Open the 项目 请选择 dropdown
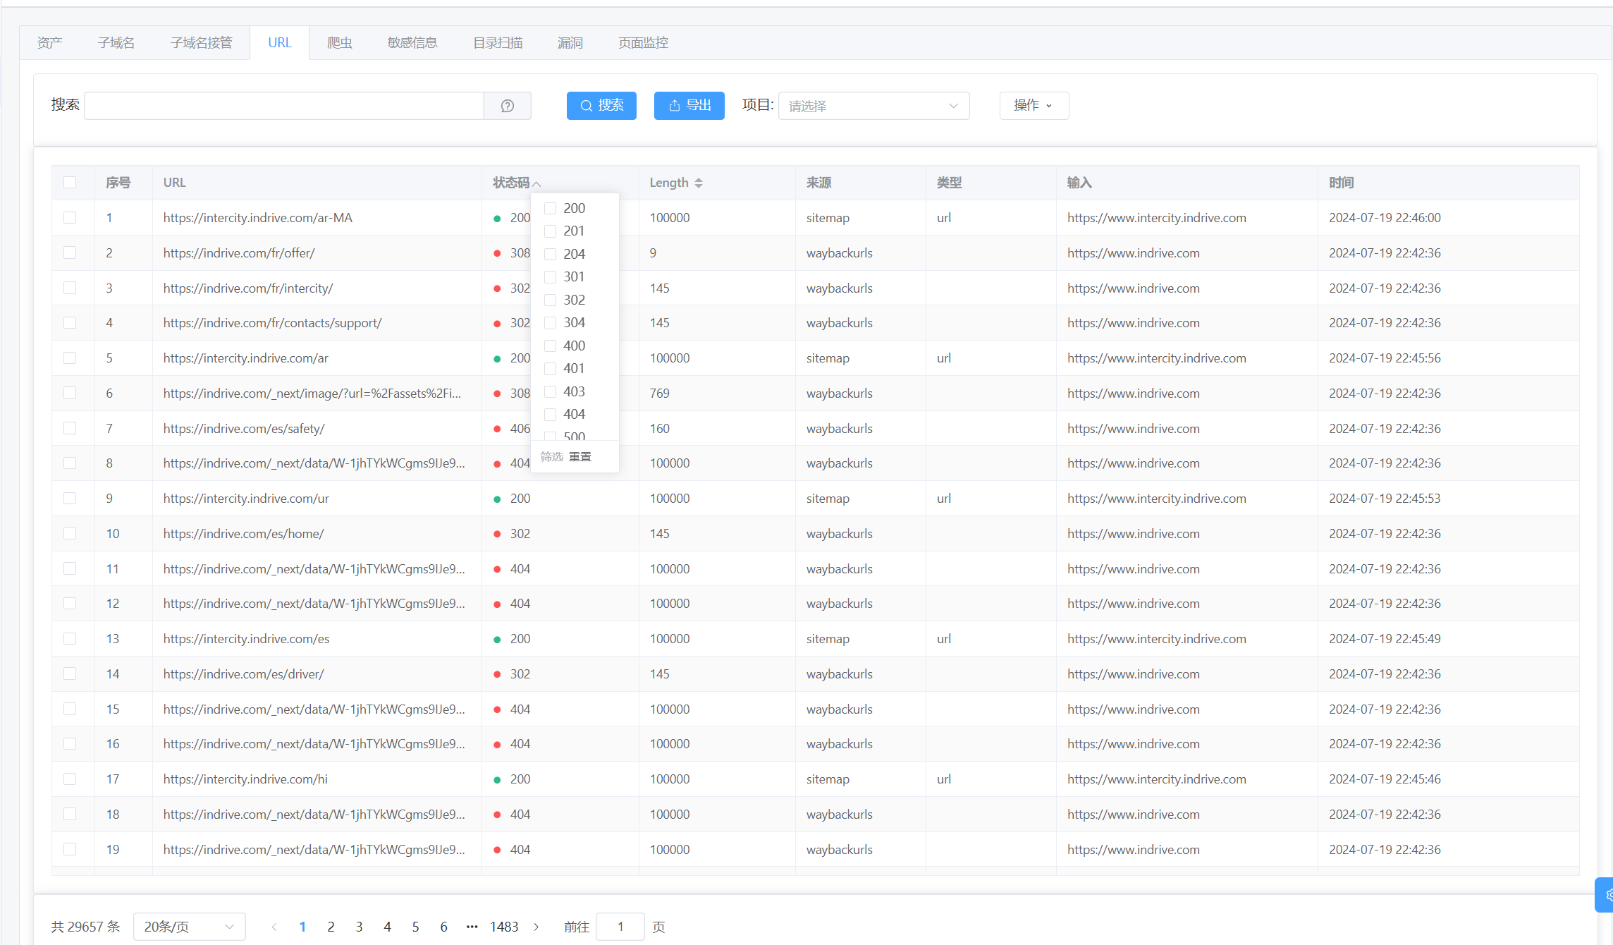The image size is (1613, 945). 873,106
